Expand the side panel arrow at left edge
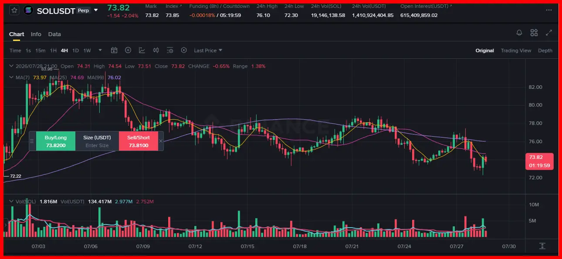This screenshot has width=562, height=259. (x=6, y=225)
